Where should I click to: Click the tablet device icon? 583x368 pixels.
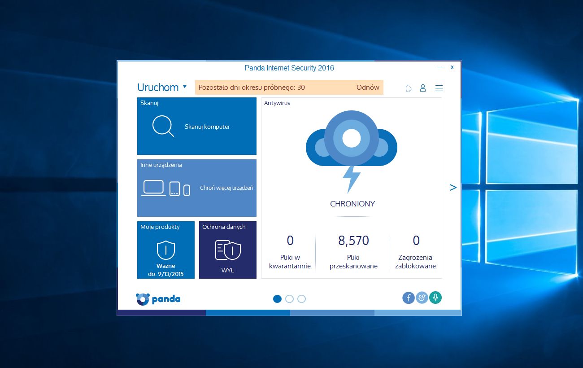pyautogui.click(x=174, y=189)
